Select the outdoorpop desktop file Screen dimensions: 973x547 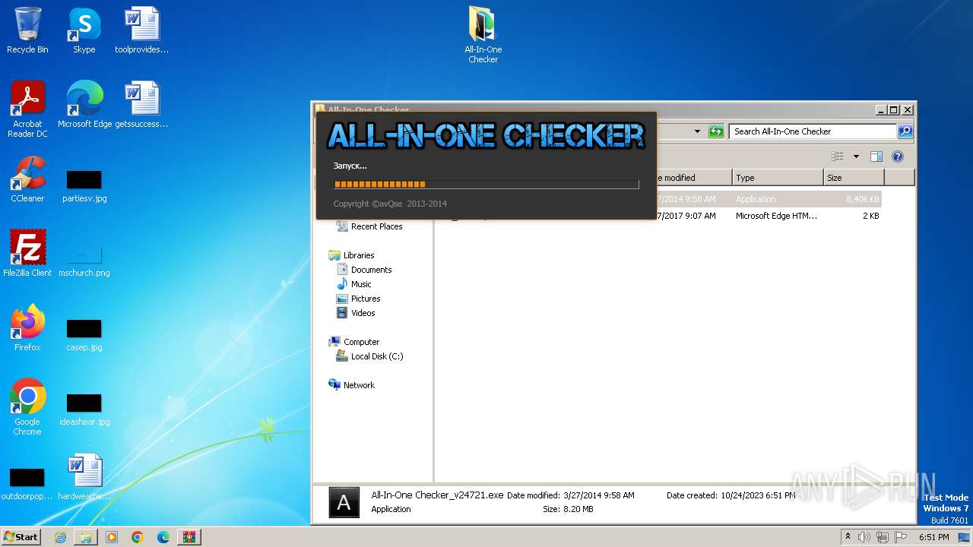point(27,485)
